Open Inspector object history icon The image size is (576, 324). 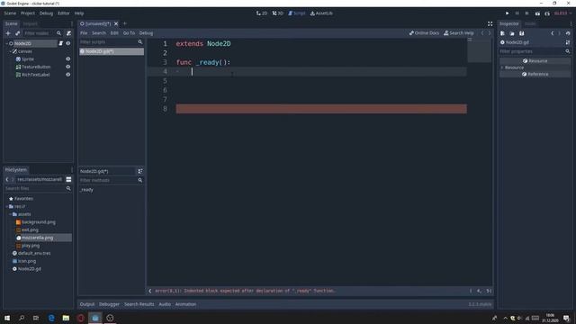pyautogui.click(x=568, y=33)
